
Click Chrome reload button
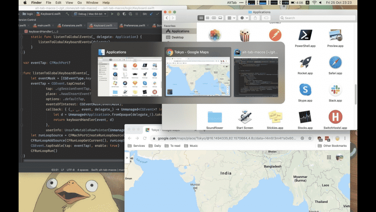click(x=145, y=138)
